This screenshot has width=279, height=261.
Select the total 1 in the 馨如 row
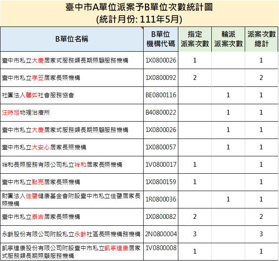click(x=261, y=95)
